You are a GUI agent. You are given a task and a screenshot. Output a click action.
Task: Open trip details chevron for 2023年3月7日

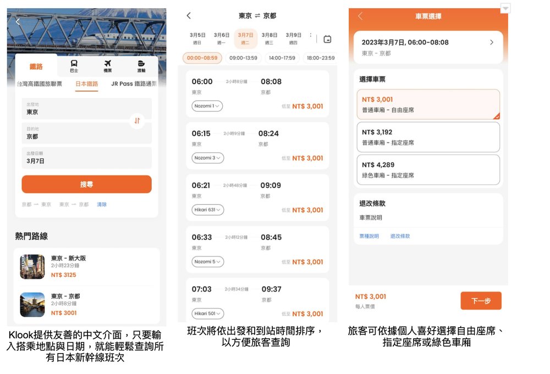(x=491, y=42)
